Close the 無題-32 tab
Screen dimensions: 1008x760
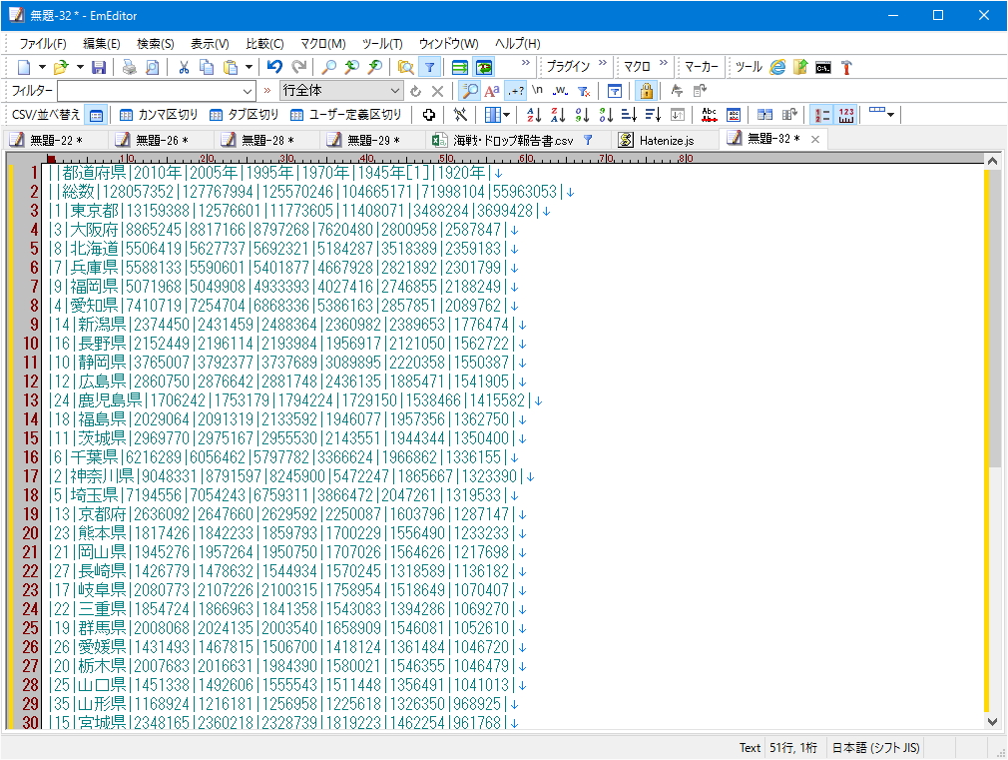tap(815, 139)
